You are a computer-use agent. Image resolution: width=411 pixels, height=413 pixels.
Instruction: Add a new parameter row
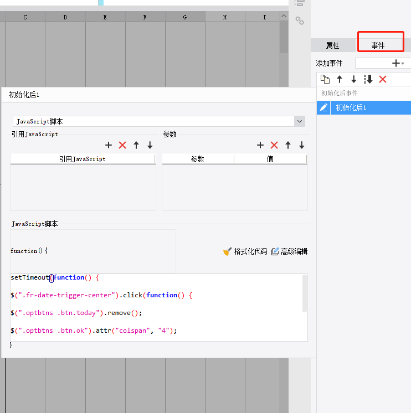point(260,145)
